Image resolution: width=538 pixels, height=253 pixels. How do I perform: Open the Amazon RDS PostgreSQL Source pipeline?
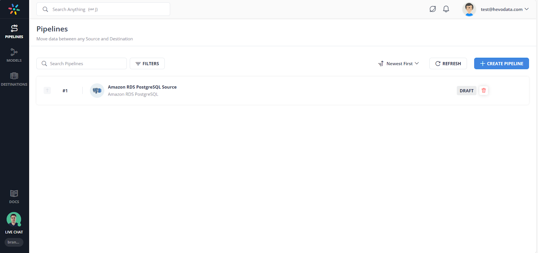point(142,87)
